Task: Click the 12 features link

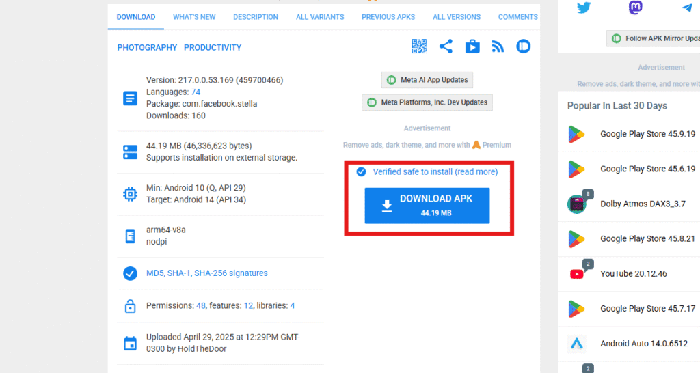Action: [248, 305]
